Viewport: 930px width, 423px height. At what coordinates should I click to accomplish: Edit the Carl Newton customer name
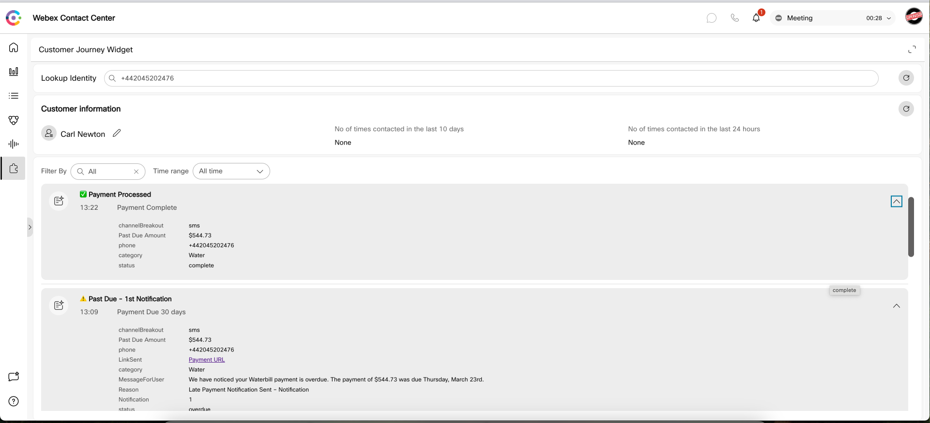pyautogui.click(x=117, y=133)
